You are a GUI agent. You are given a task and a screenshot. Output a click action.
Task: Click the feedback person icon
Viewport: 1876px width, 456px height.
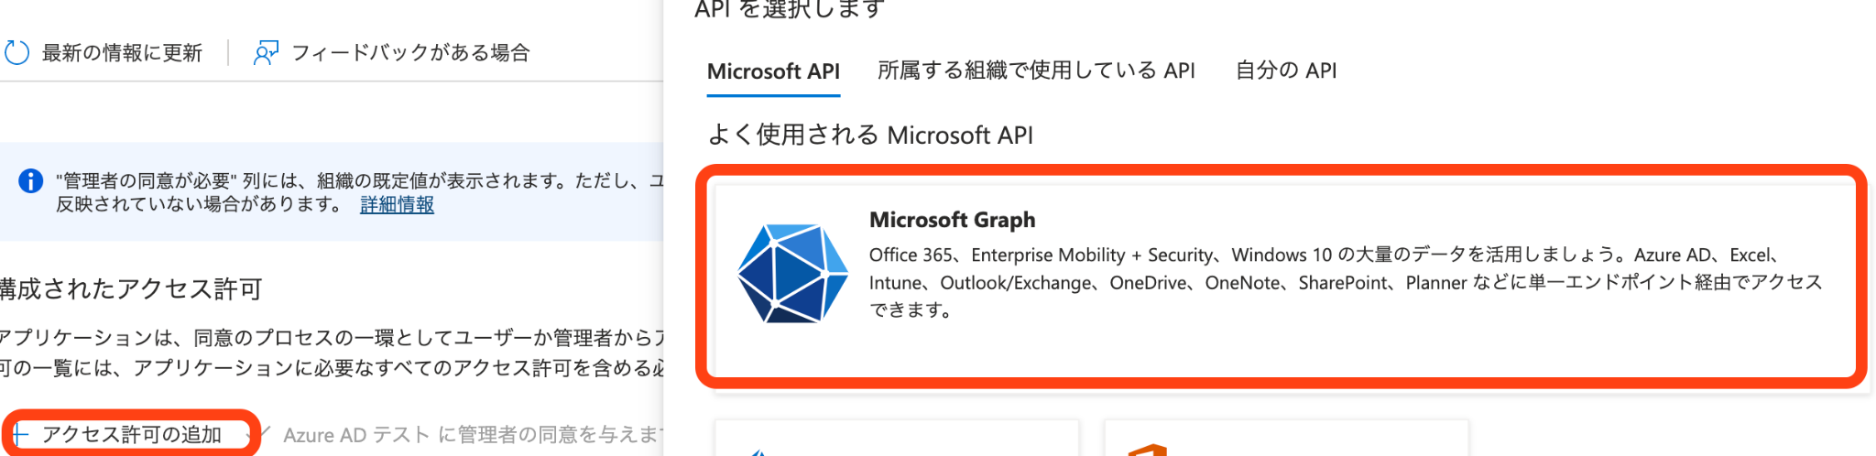pyautogui.click(x=266, y=53)
